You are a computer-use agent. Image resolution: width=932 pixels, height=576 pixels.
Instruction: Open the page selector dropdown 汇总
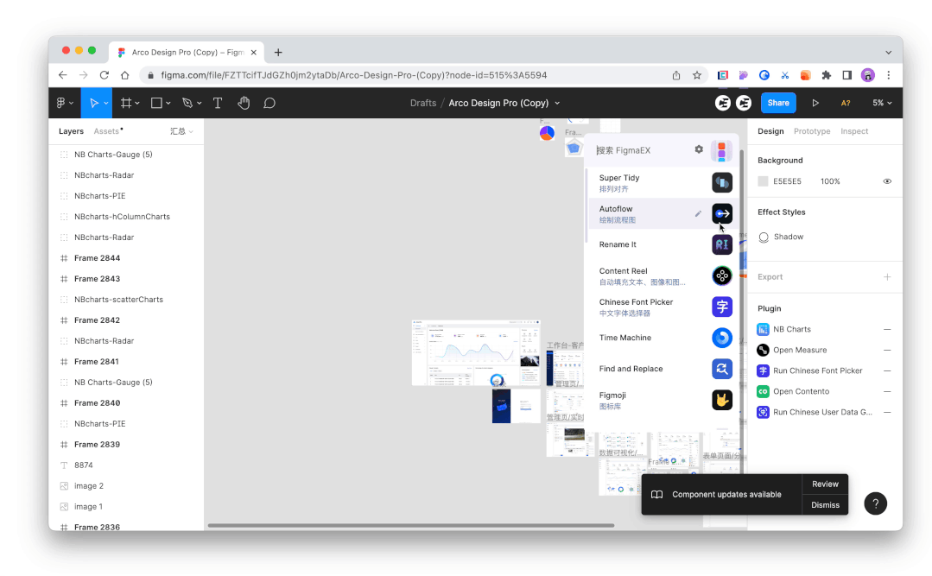(181, 131)
